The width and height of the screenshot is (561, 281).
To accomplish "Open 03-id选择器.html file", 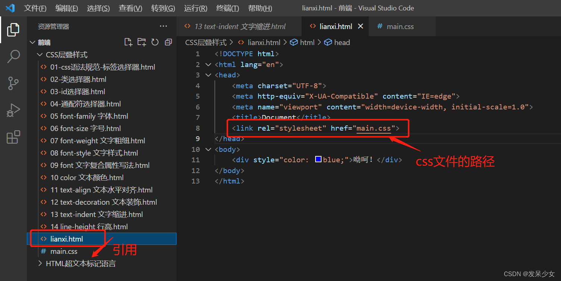I will point(78,92).
